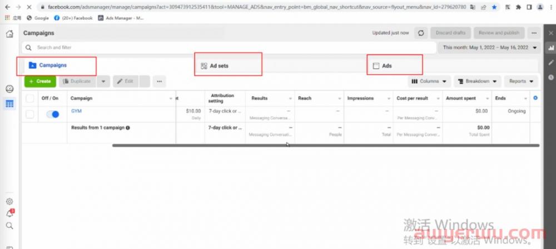Viewport: 556px width, 249px height.
Task: Click the search magnifier in left sidebar
Action: (9, 226)
